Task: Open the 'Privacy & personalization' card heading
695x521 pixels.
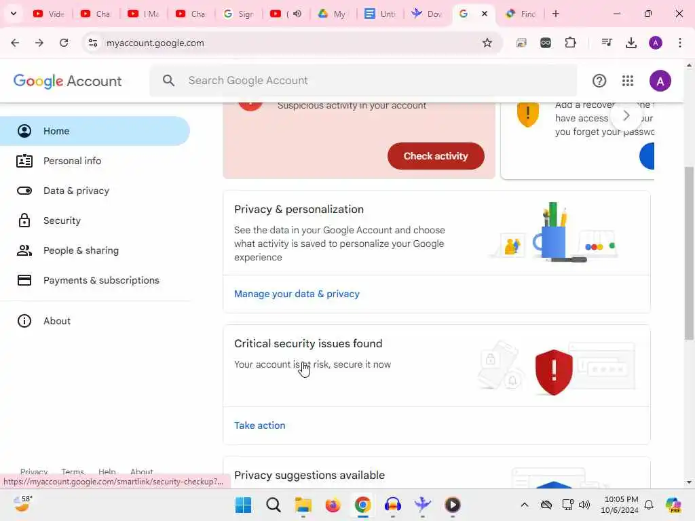Action: pyautogui.click(x=299, y=210)
